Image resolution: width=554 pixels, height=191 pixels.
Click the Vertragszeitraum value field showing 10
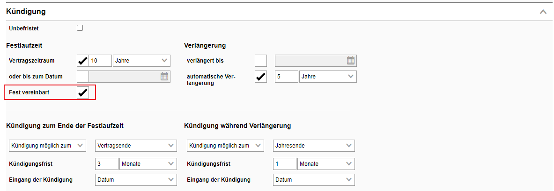click(100, 61)
